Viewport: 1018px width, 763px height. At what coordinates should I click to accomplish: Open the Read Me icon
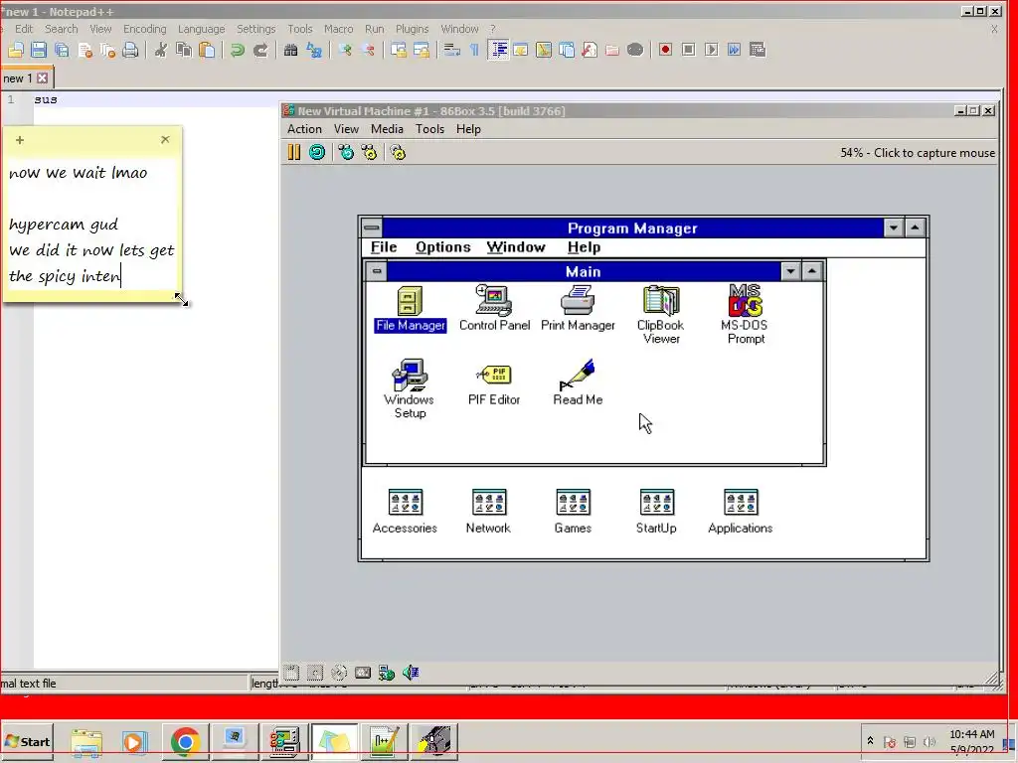pos(578,382)
